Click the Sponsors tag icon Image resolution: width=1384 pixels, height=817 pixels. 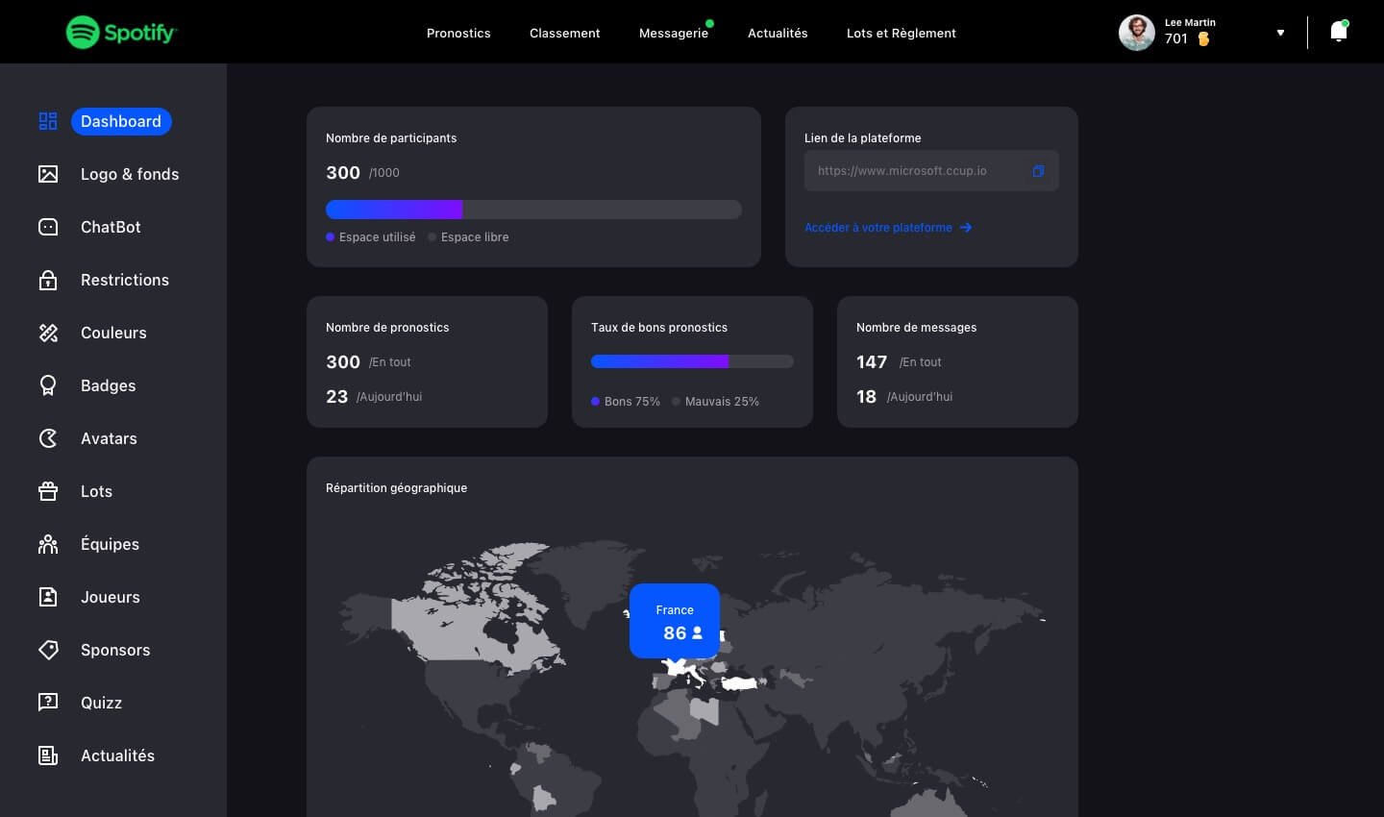(48, 650)
